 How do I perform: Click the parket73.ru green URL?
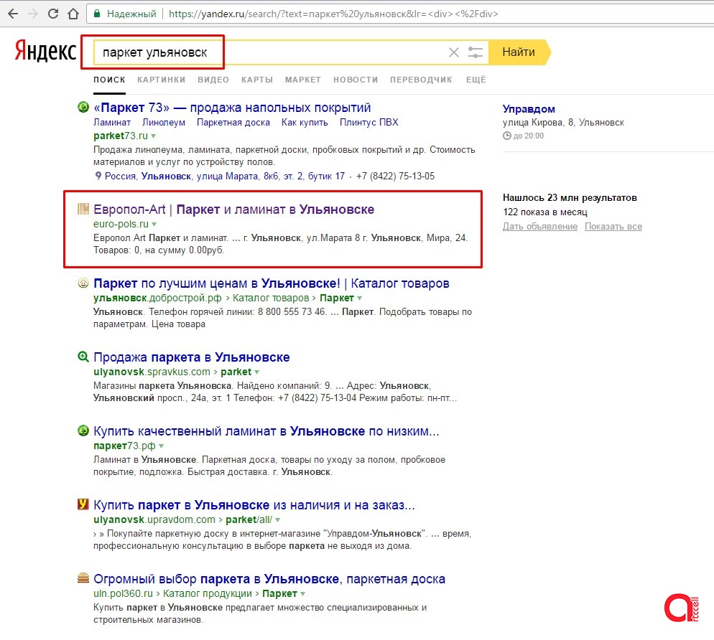click(121, 136)
